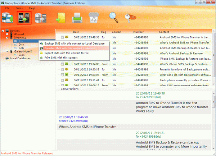Click the conversations pane scrollbar thumb
This screenshot has height=156, width=216.
tap(213, 102)
